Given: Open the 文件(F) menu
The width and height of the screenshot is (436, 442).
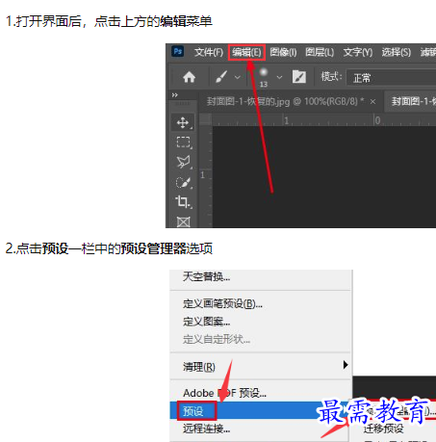Looking at the screenshot, I should 209,52.
